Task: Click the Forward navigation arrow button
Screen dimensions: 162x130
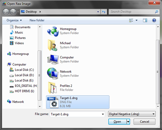Action: click(13, 12)
